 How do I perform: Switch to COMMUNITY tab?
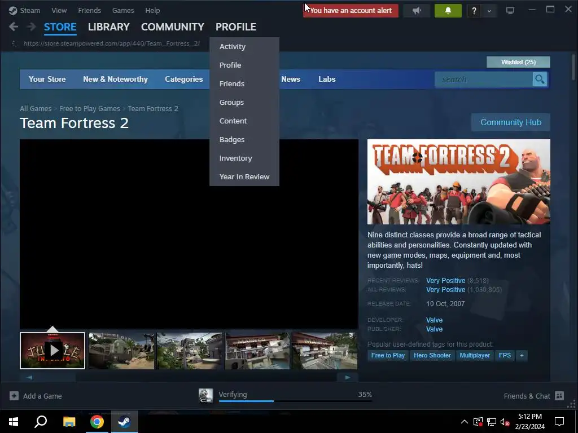click(x=173, y=27)
